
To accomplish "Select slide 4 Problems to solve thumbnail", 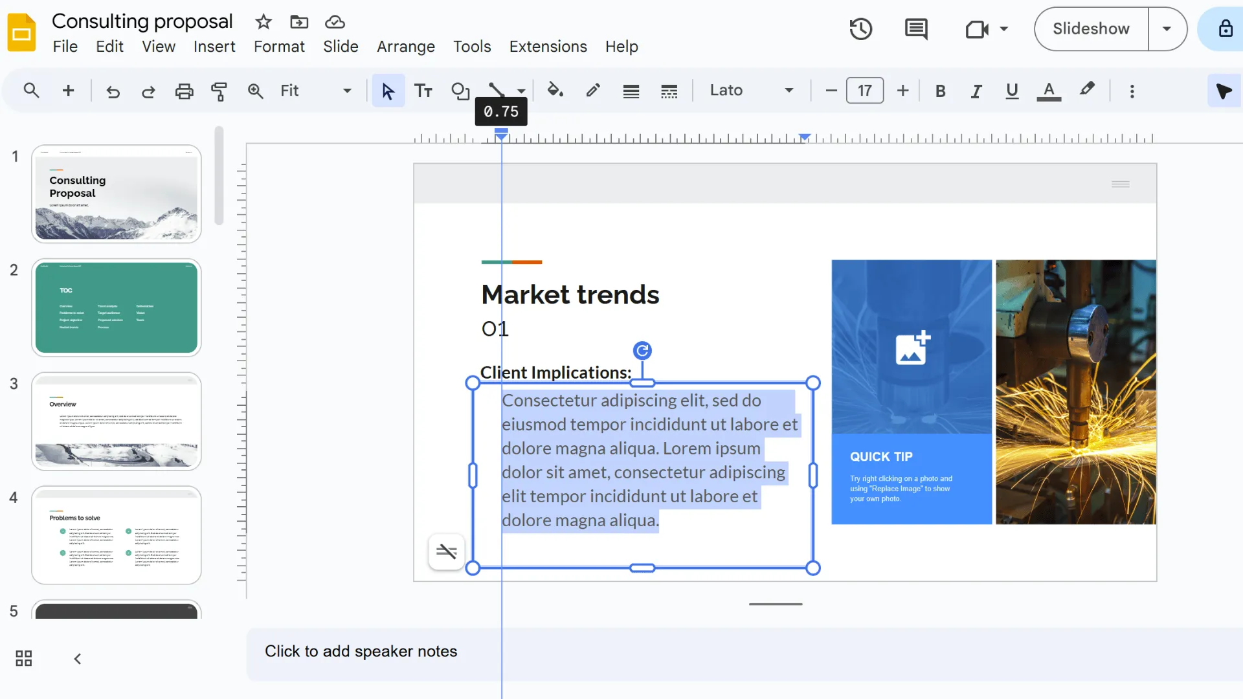I will (x=117, y=535).
